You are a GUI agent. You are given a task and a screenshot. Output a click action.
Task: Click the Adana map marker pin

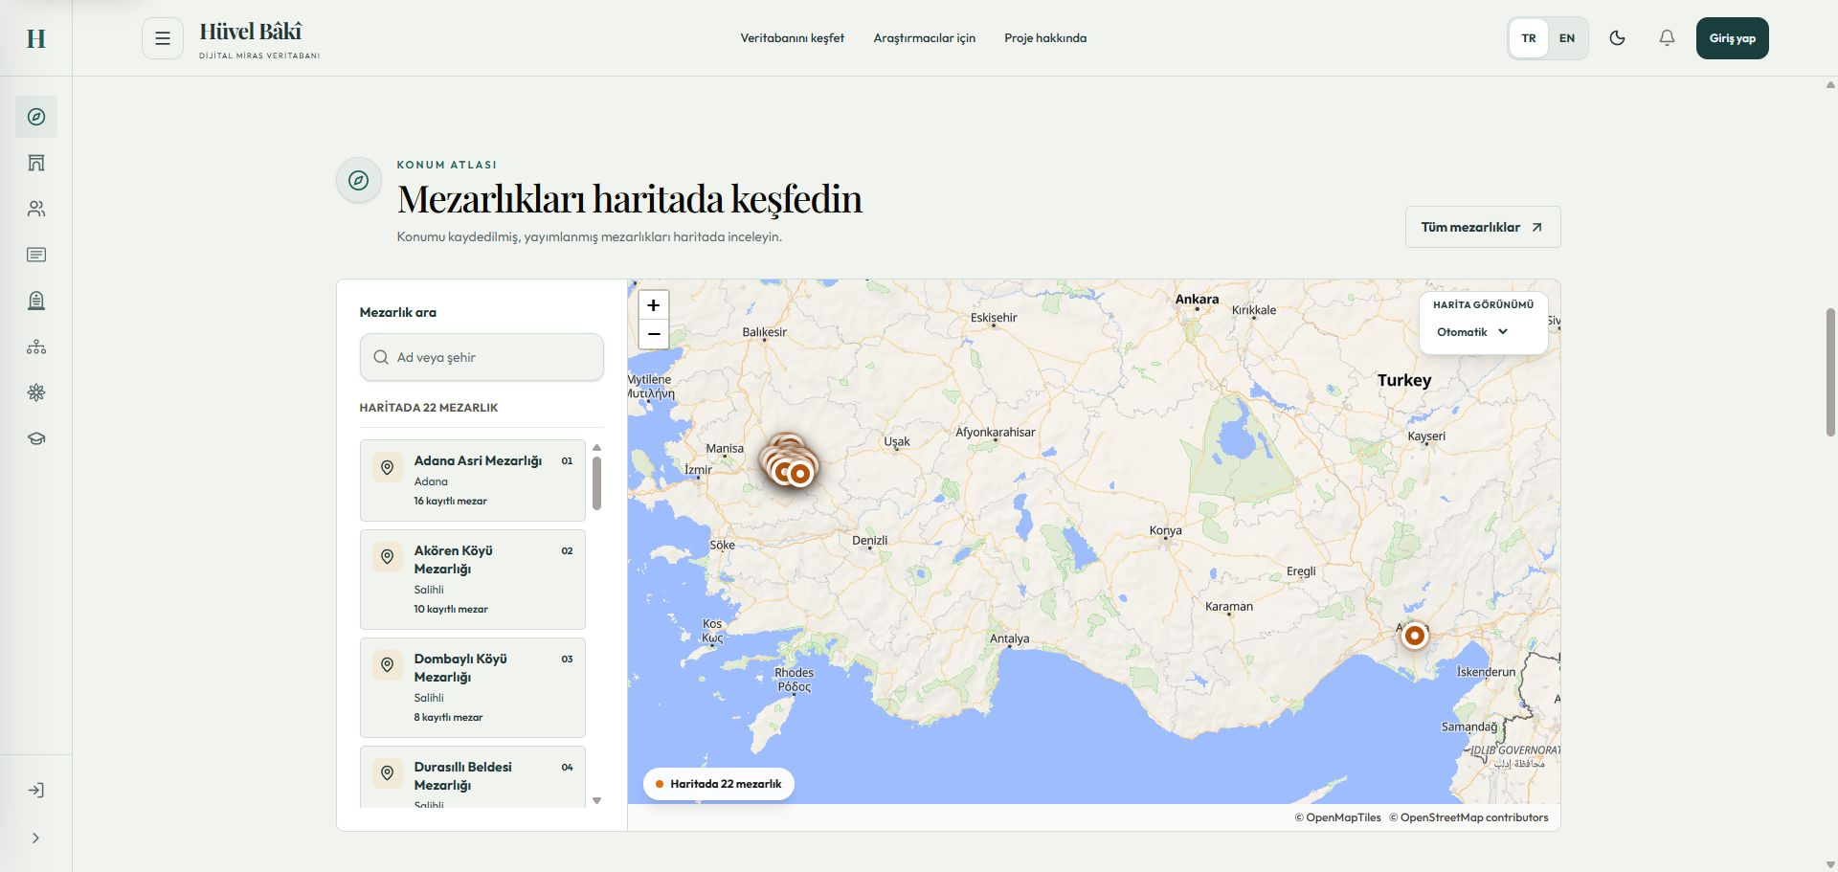1414,635
